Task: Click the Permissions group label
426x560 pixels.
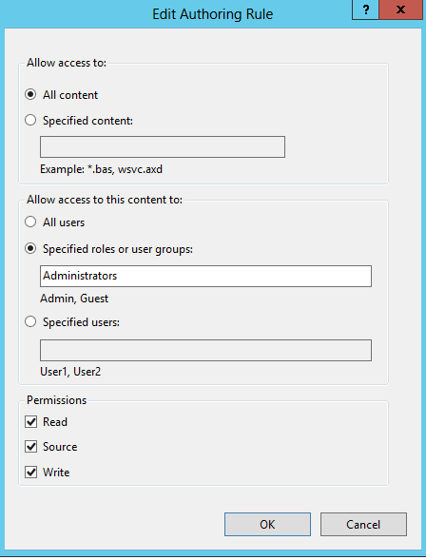Action: 56,400
